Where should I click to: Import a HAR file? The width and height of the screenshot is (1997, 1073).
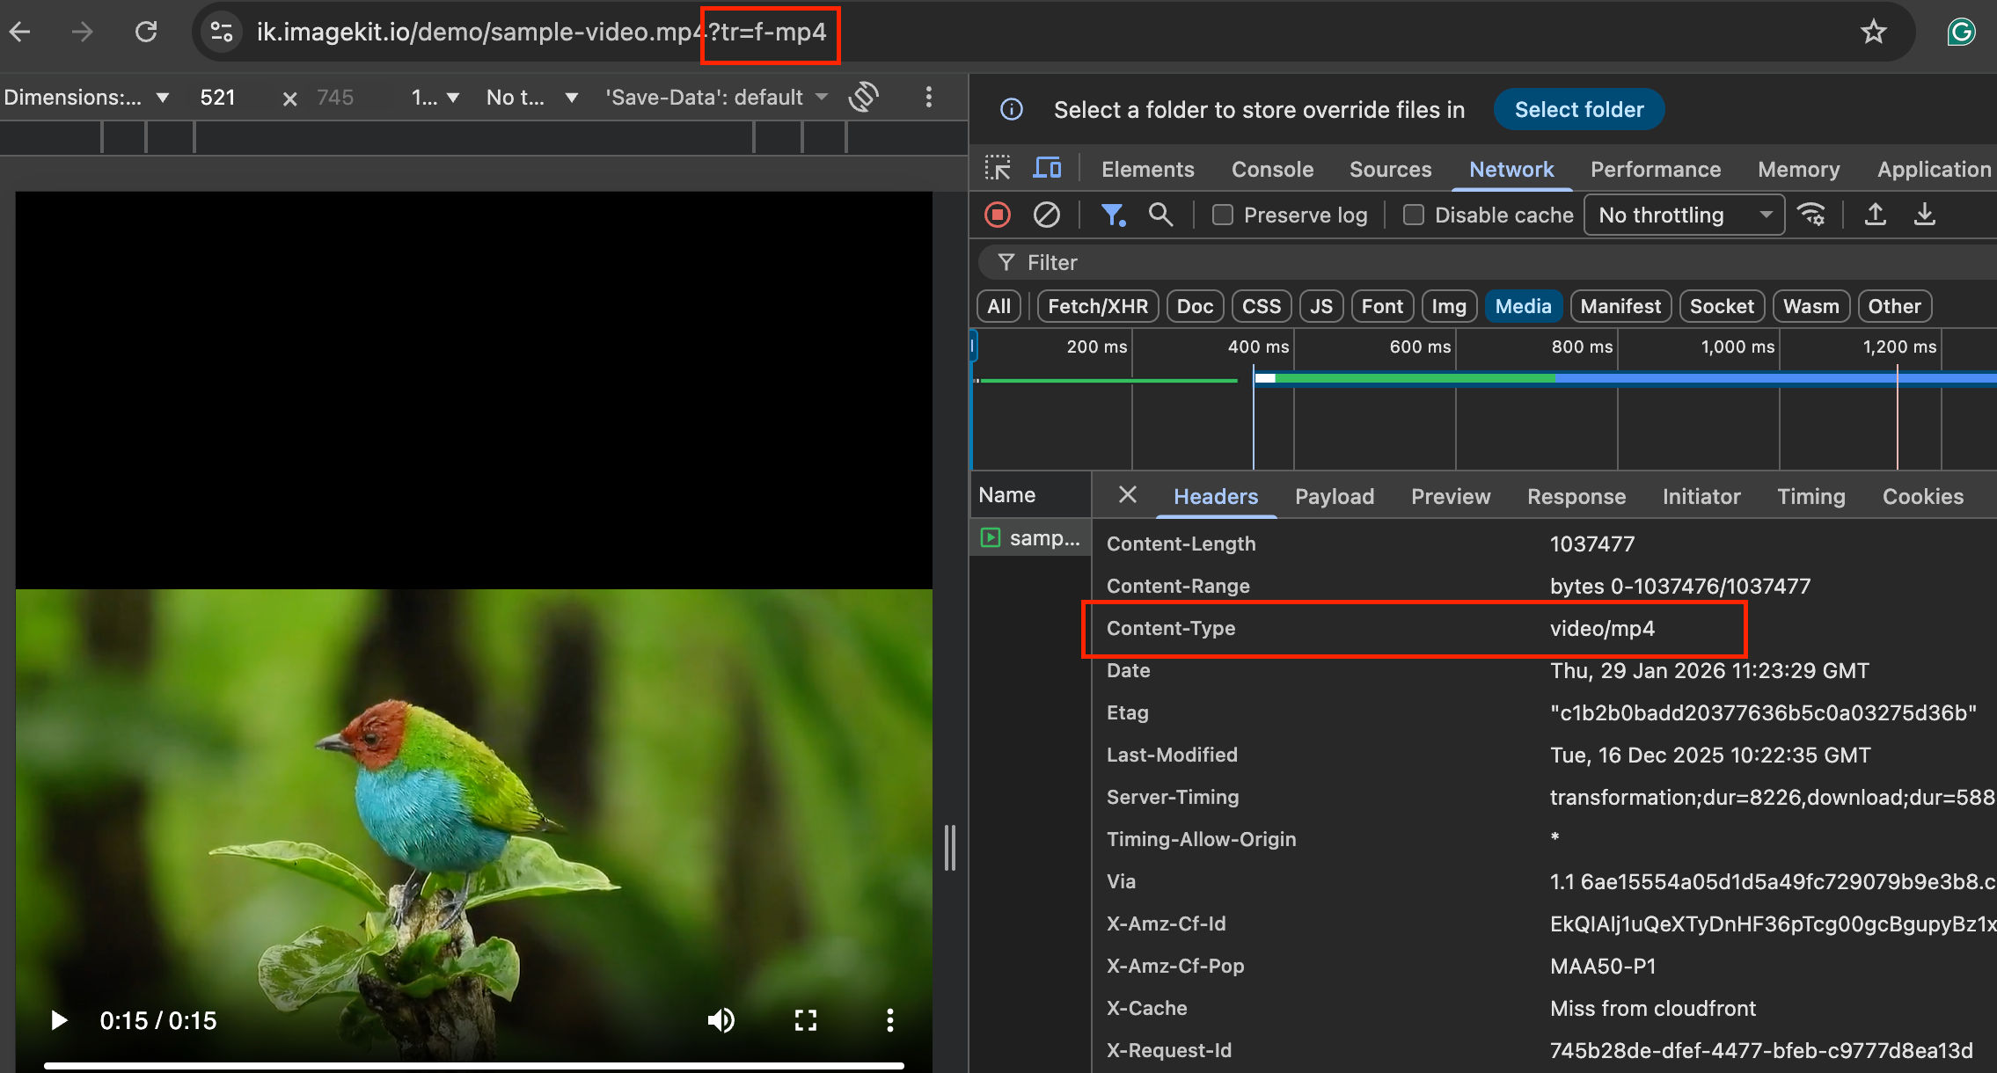pyautogui.click(x=1875, y=214)
